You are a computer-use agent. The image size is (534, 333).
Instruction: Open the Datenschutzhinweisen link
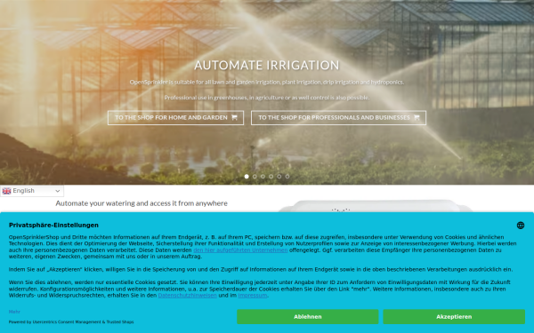(187, 296)
